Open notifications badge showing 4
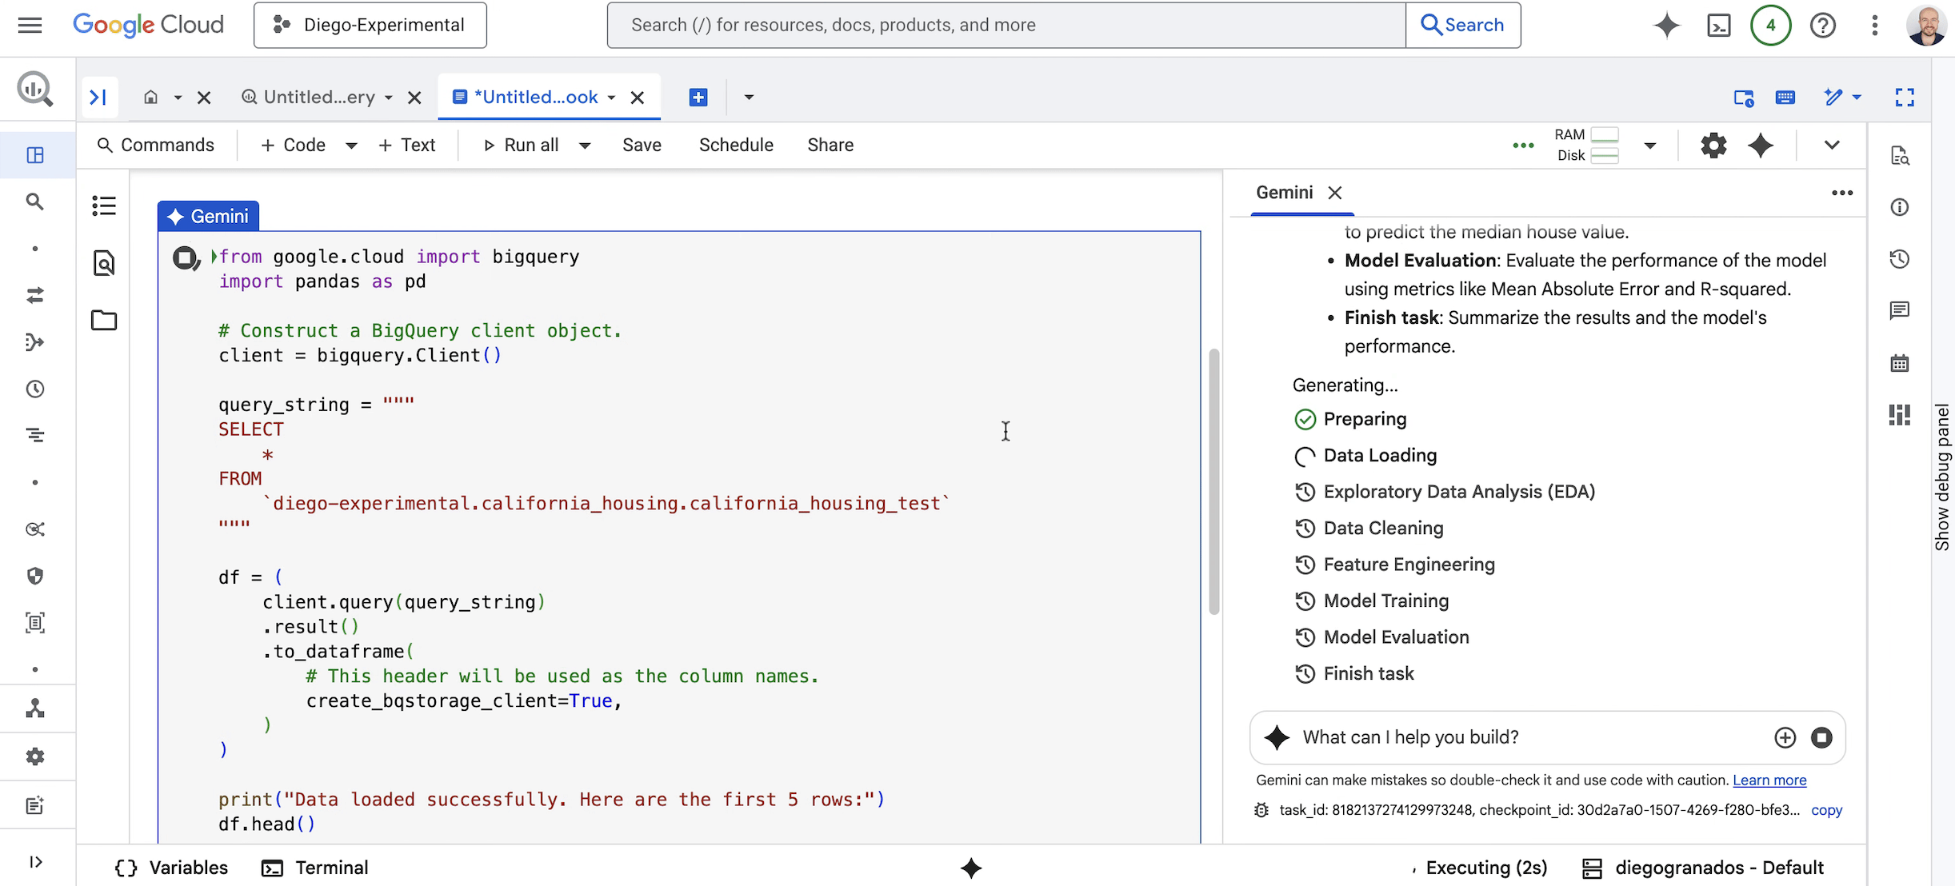 point(1770,26)
